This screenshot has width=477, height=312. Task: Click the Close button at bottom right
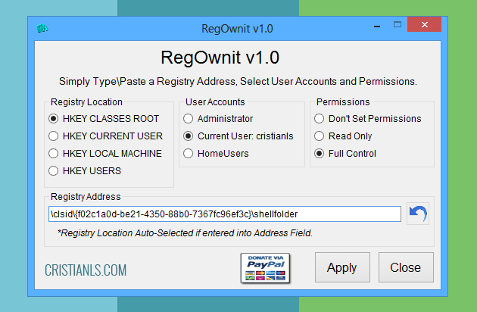coord(405,267)
